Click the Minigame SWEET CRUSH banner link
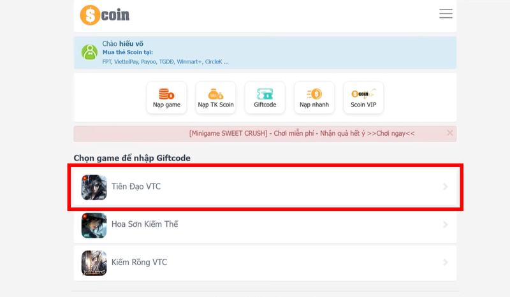 click(302, 133)
